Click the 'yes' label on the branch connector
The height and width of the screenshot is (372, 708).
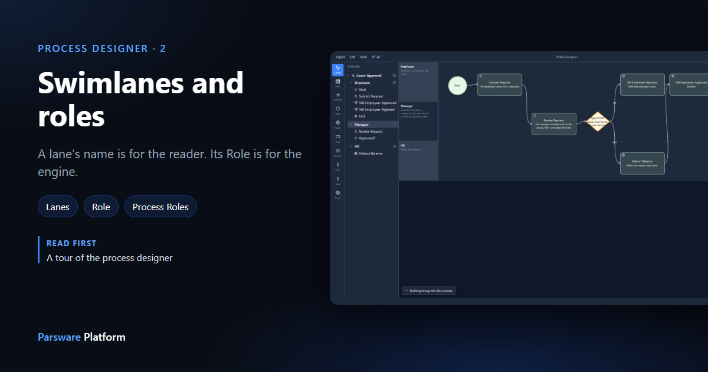[614, 142]
